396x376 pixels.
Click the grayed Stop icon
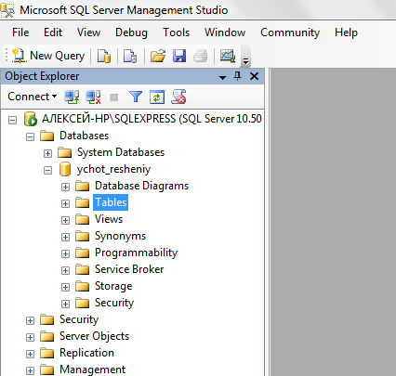point(114,97)
